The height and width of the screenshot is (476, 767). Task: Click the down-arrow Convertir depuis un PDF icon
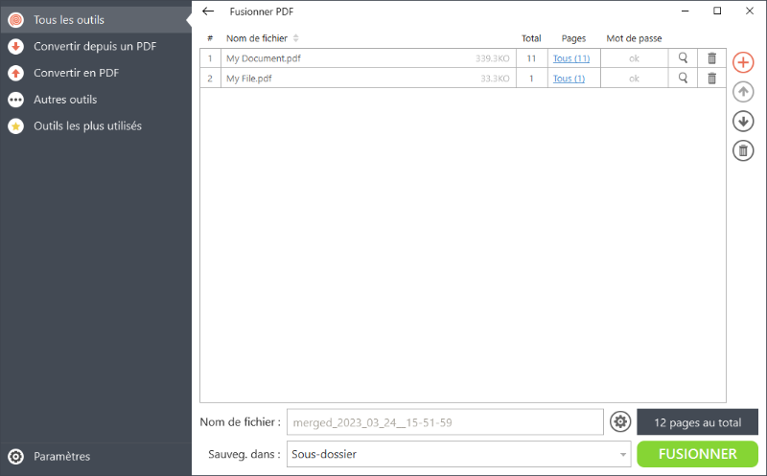(x=15, y=46)
